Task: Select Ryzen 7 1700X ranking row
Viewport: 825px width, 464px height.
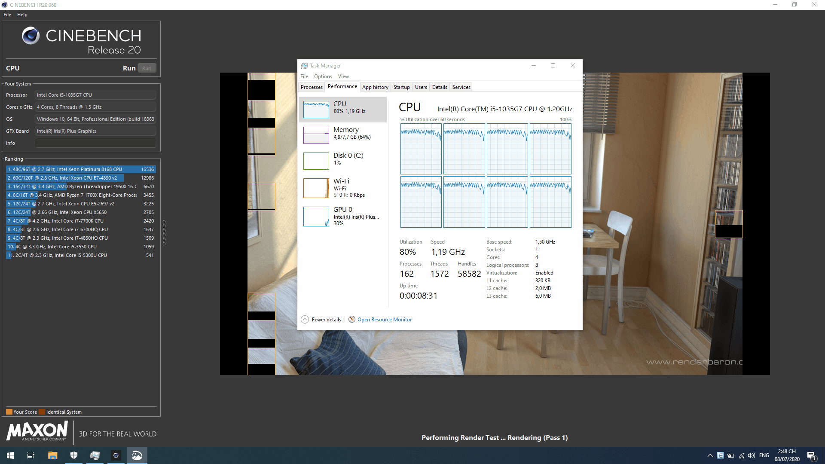Action: pos(81,195)
